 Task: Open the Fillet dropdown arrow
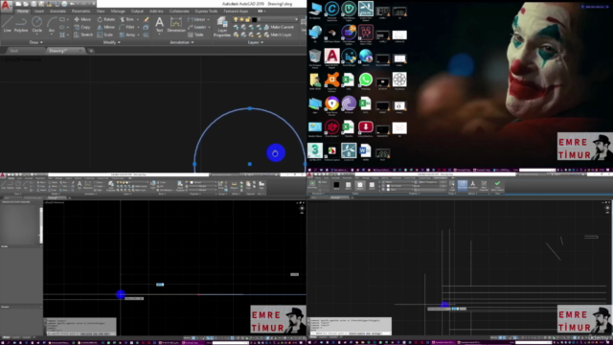(138, 27)
